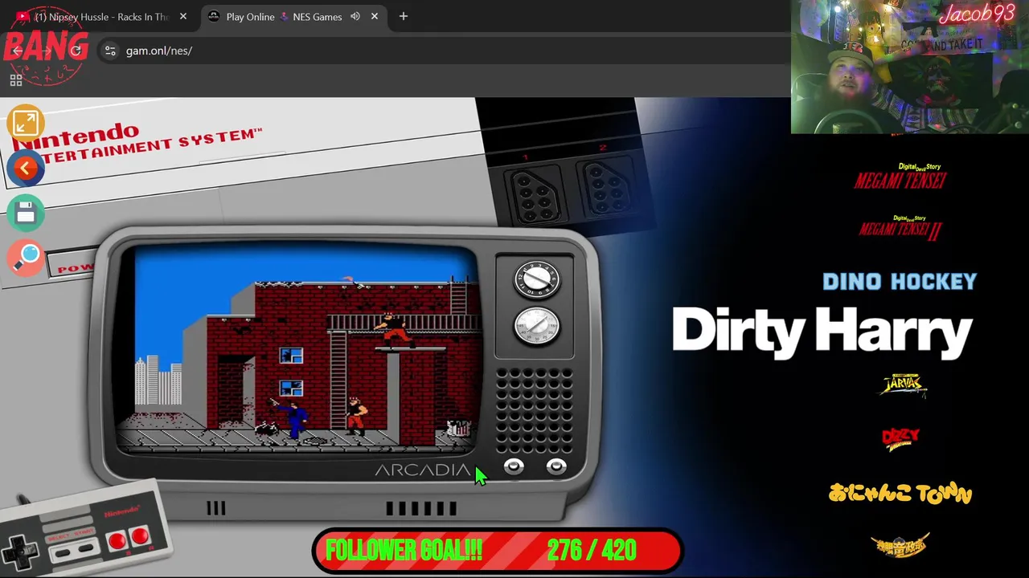Close the Nipsey Hussle YouTube tab
Viewport: 1029px width, 578px height.
[x=183, y=16]
